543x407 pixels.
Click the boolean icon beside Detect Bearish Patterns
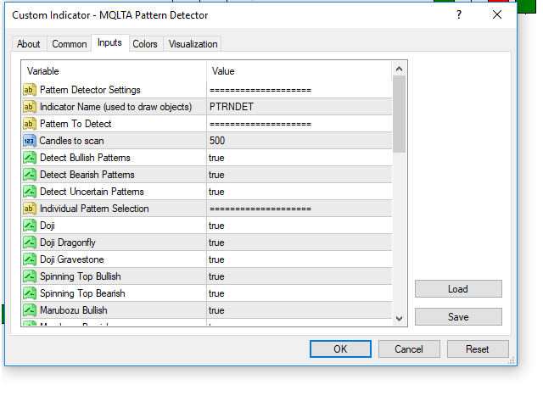(x=30, y=175)
